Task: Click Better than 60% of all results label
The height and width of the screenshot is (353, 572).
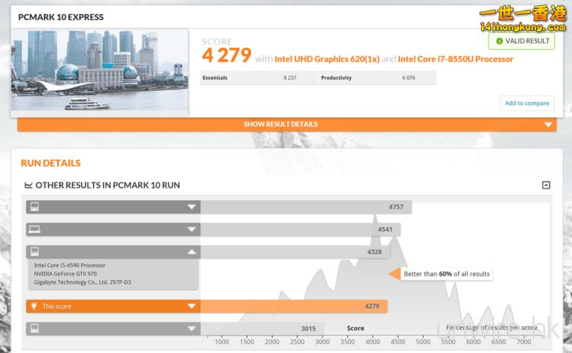Action: (x=447, y=274)
